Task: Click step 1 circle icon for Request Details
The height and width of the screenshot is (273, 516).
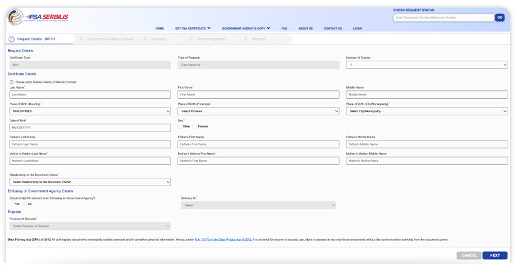Action: [12, 39]
